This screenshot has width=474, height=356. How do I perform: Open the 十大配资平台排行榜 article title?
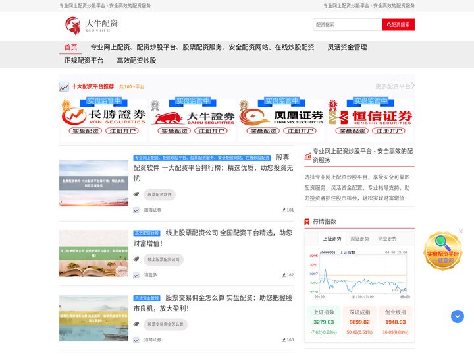pos(213,168)
